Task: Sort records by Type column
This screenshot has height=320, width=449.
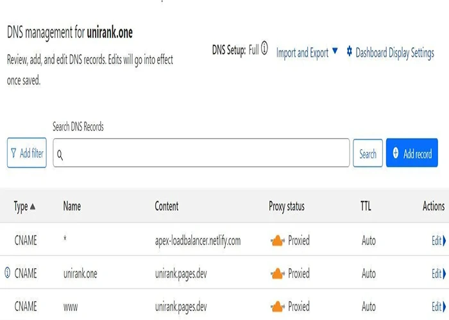Action: pyautogui.click(x=24, y=207)
